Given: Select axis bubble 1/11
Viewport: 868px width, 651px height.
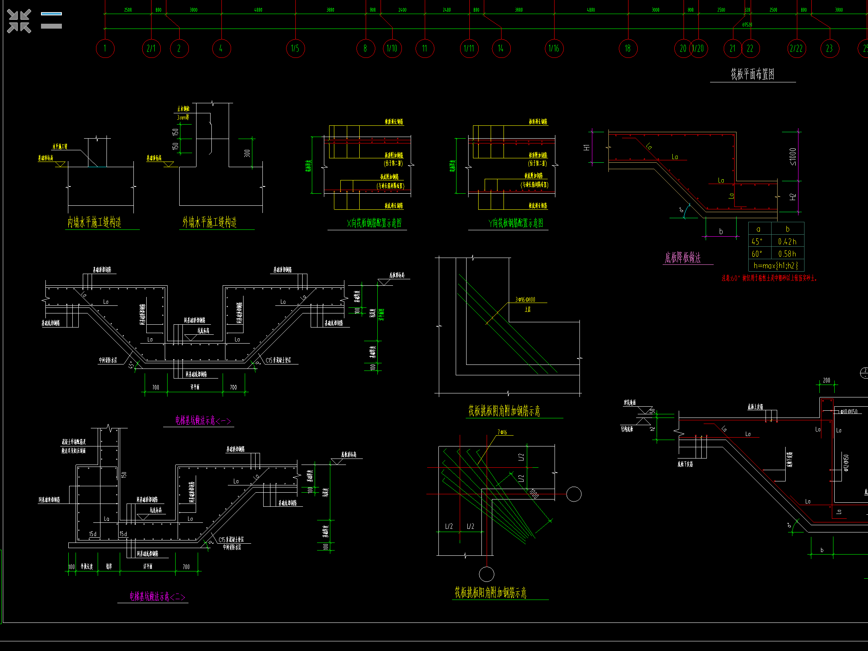Looking at the screenshot, I should point(469,49).
